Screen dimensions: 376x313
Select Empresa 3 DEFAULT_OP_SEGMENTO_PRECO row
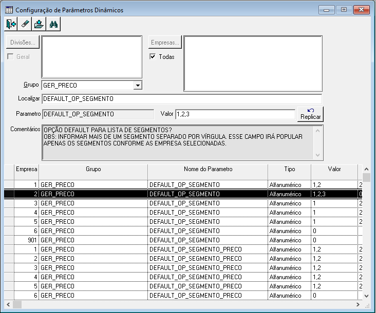(183, 267)
